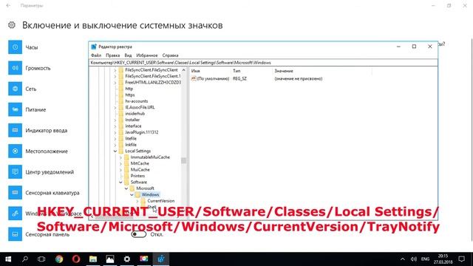Select the FreeUHTML.LANLZZH3CDZD3 key

tap(153, 82)
